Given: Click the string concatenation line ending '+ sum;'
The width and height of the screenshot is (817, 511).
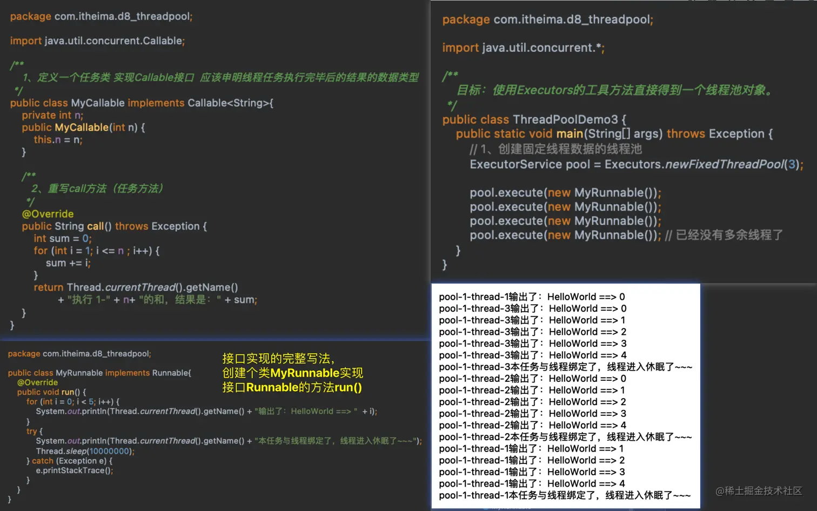Looking at the screenshot, I should [x=157, y=300].
